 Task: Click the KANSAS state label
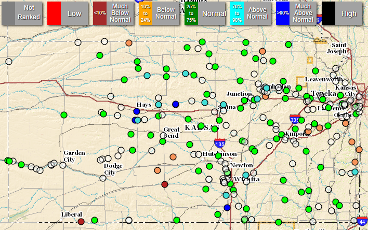click(x=202, y=127)
